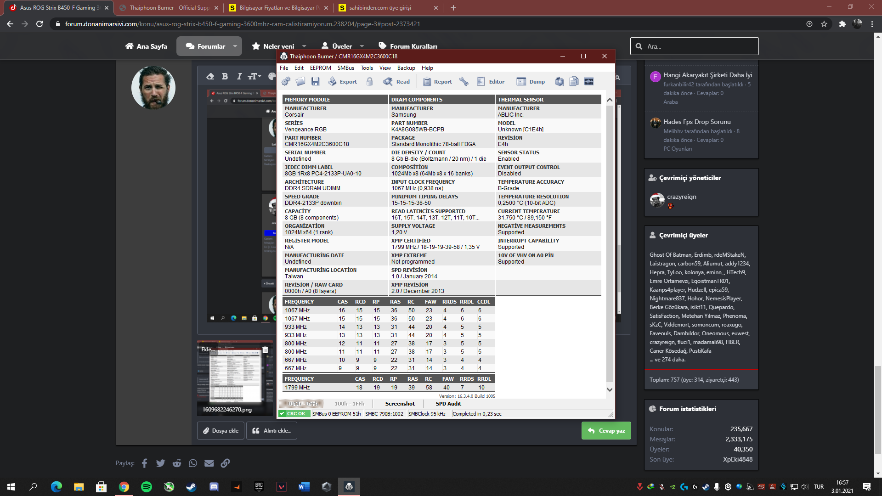
Task: Bookmark this page with the star icon
Action: pos(824,24)
